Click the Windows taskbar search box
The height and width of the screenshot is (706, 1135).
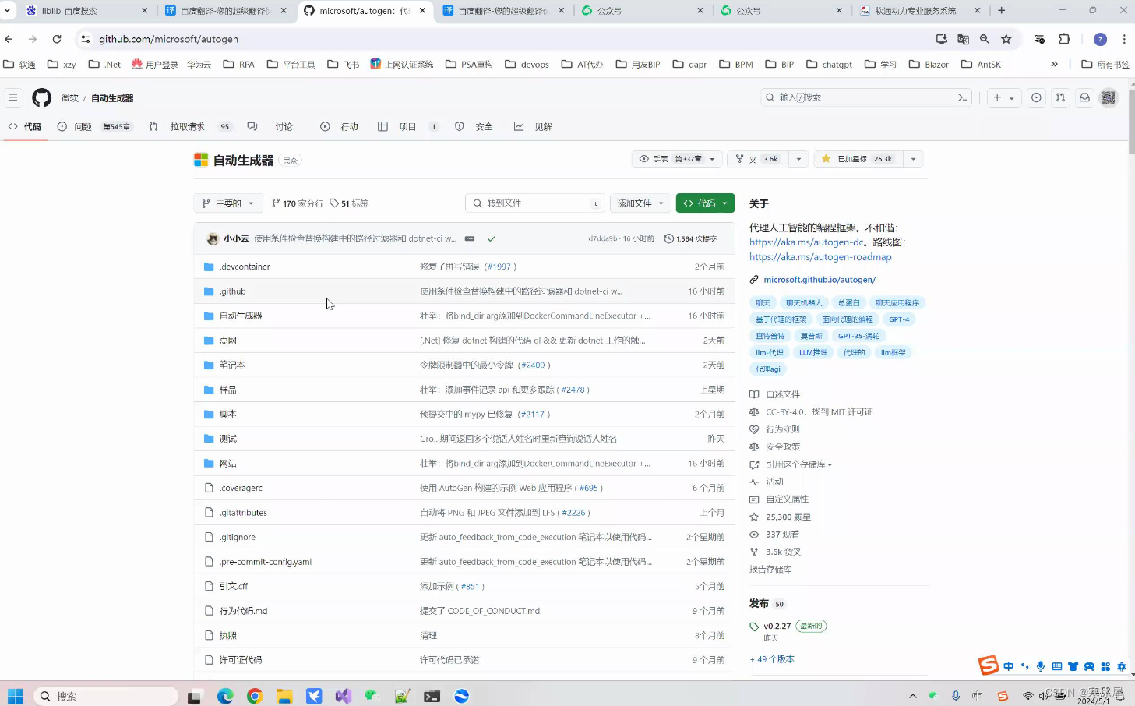click(106, 696)
